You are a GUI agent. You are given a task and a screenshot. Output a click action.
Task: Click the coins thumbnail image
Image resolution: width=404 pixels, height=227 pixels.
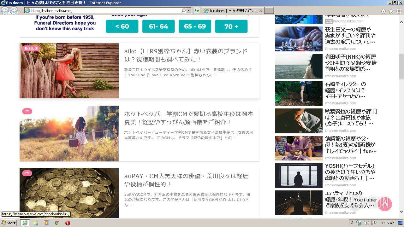pyautogui.click(x=69, y=193)
